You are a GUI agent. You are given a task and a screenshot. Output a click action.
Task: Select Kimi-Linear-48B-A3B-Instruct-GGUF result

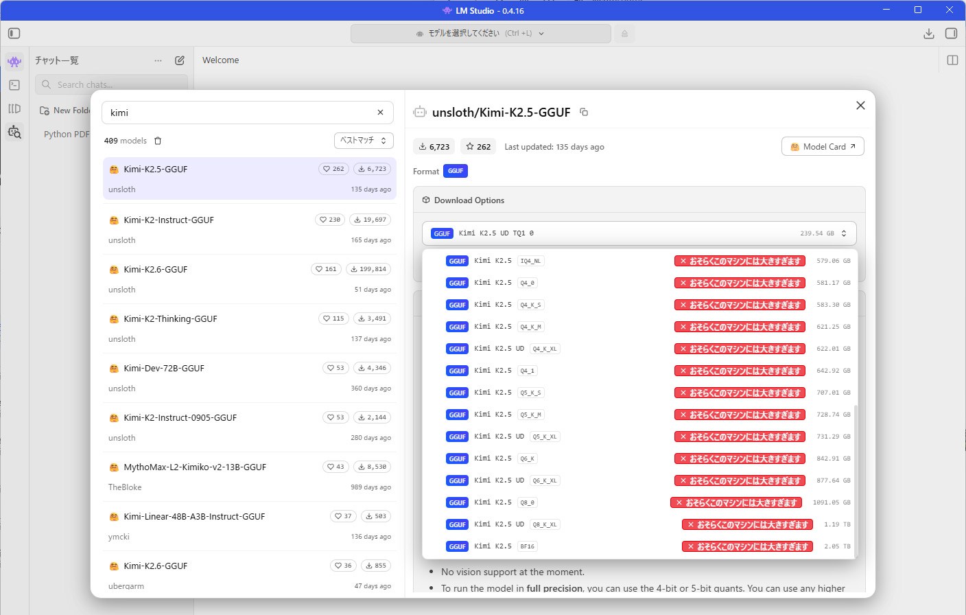250,526
